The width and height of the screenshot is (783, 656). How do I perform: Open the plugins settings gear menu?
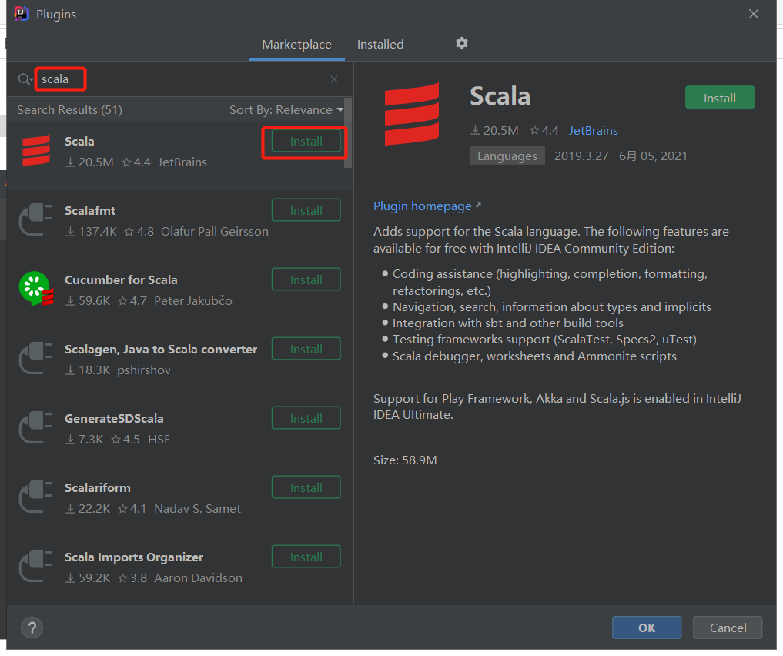point(461,43)
